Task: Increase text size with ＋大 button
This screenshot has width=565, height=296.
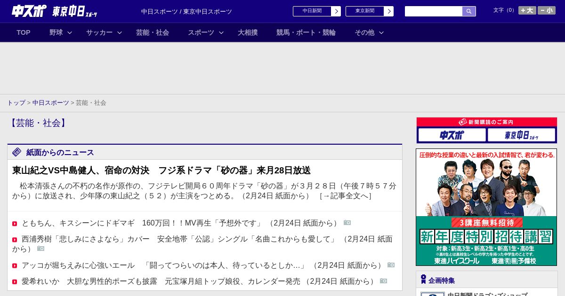Action: coord(527,10)
